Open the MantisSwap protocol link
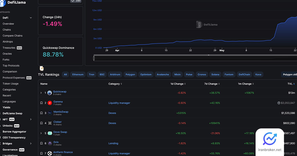This screenshot has width=297, height=156. 61,112
